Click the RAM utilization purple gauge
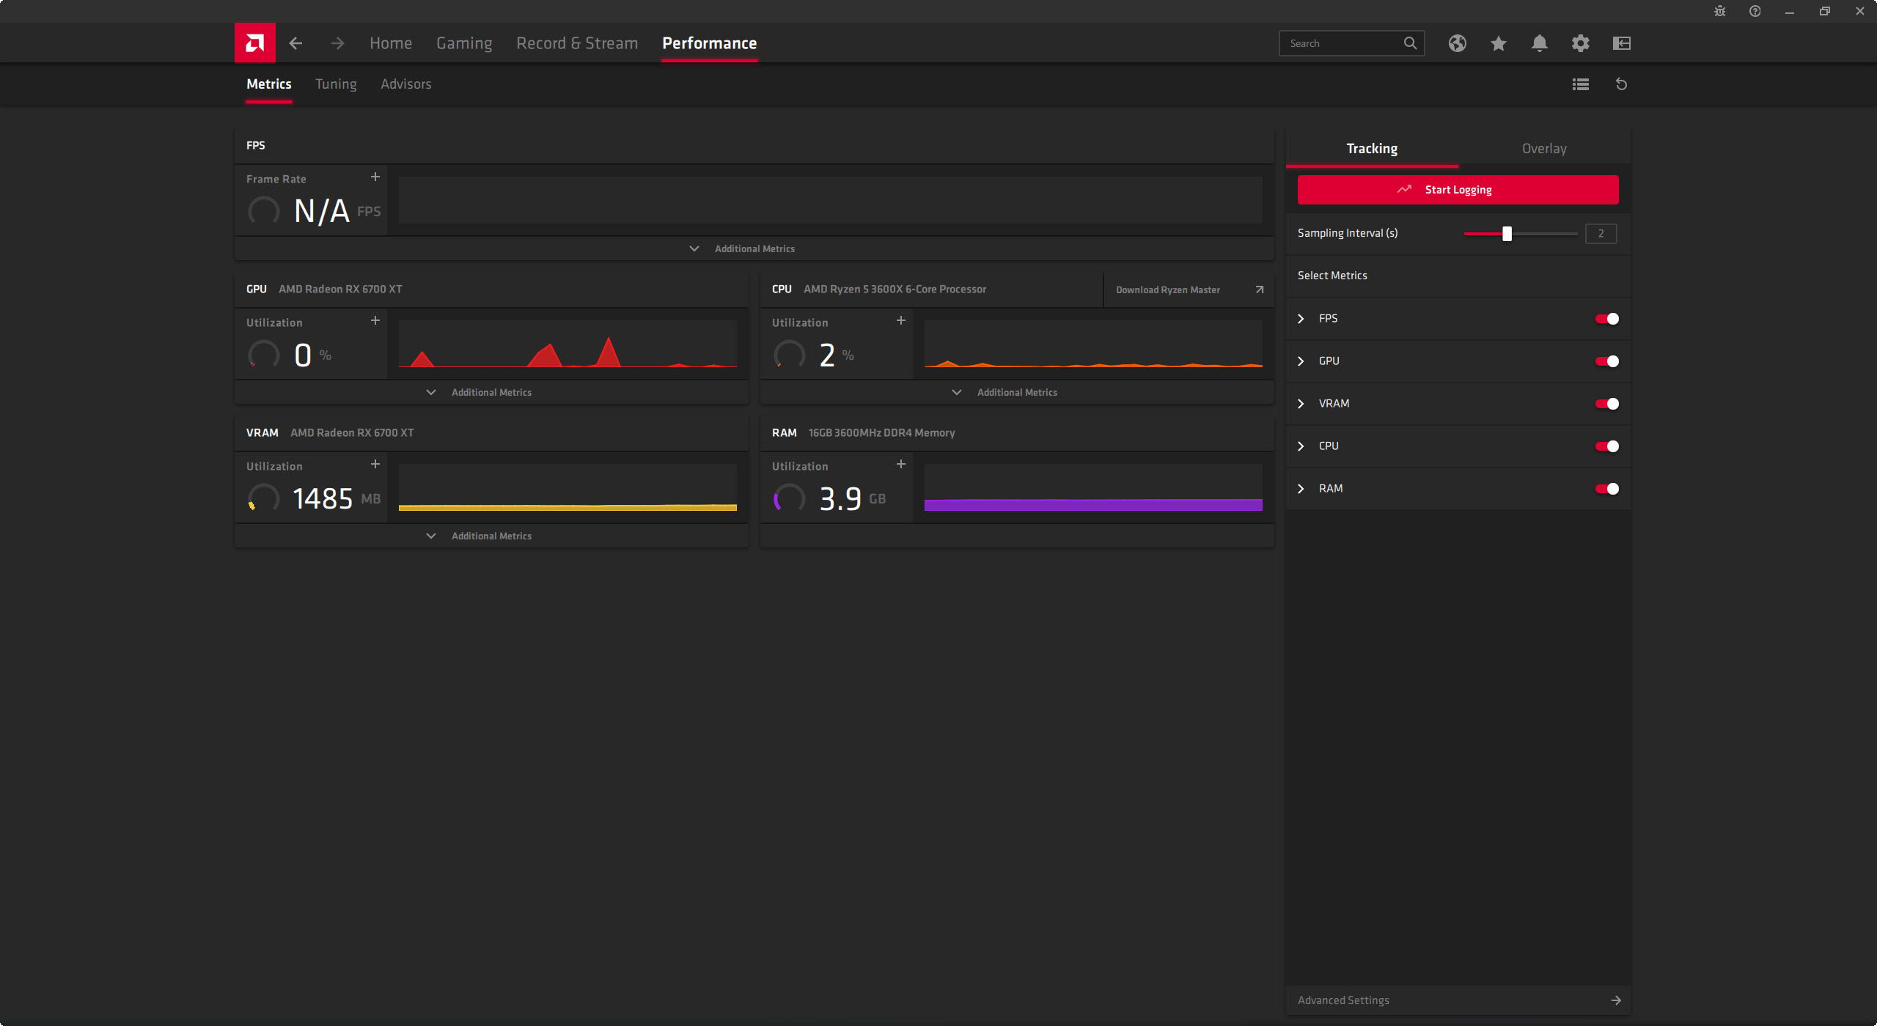Viewport: 1877px width, 1026px height. tap(790, 498)
